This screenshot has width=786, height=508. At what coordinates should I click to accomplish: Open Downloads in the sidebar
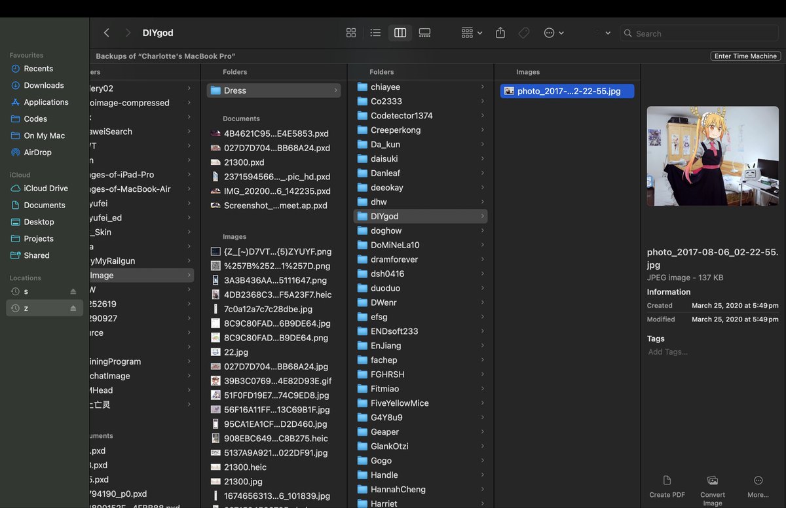click(x=44, y=86)
